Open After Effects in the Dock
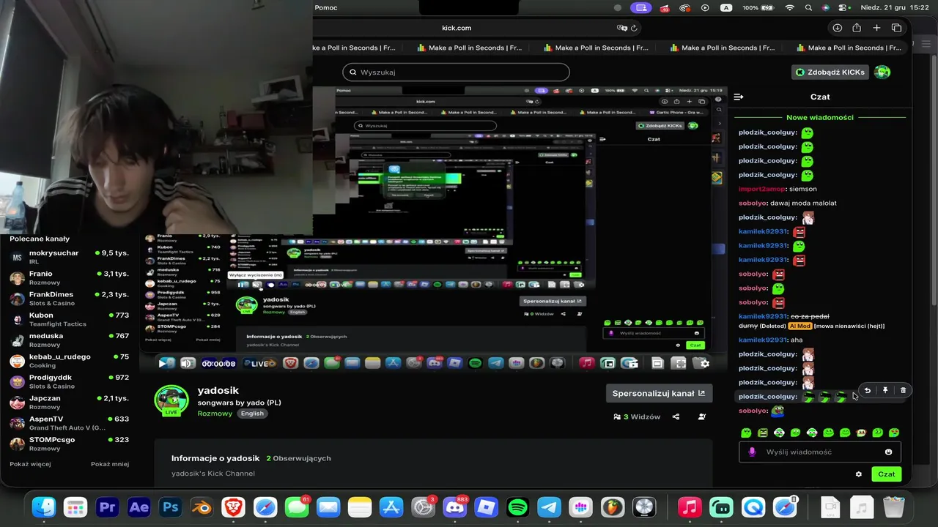The image size is (938, 527). pos(139,507)
